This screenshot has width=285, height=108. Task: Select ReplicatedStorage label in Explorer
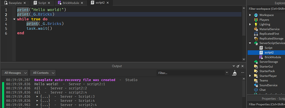pyautogui.click(x=271, y=38)
